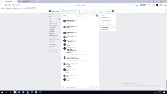Click the VK Pay icon in sidebar
Image resolution: width=167 pixels, height=94 pixels.
[50, 41]
